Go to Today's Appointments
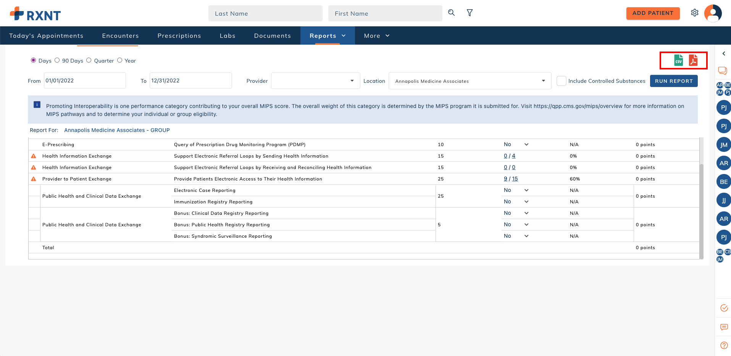 [x=46, y=35]
